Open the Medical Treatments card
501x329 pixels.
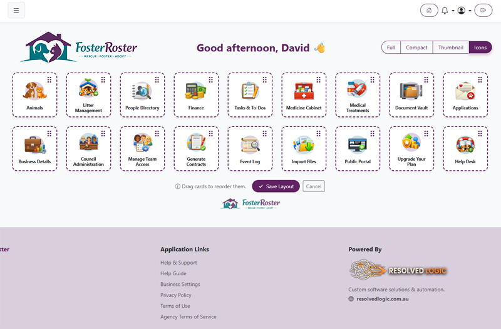pyautogui.click(x=358, y=95)
